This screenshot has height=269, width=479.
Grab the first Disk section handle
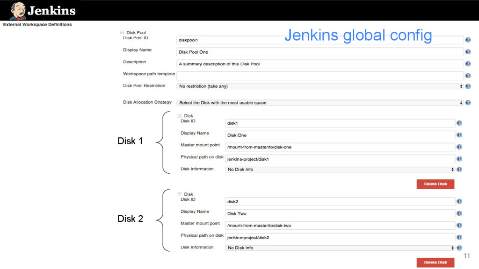pyautogui.click(x=180, y=116)
